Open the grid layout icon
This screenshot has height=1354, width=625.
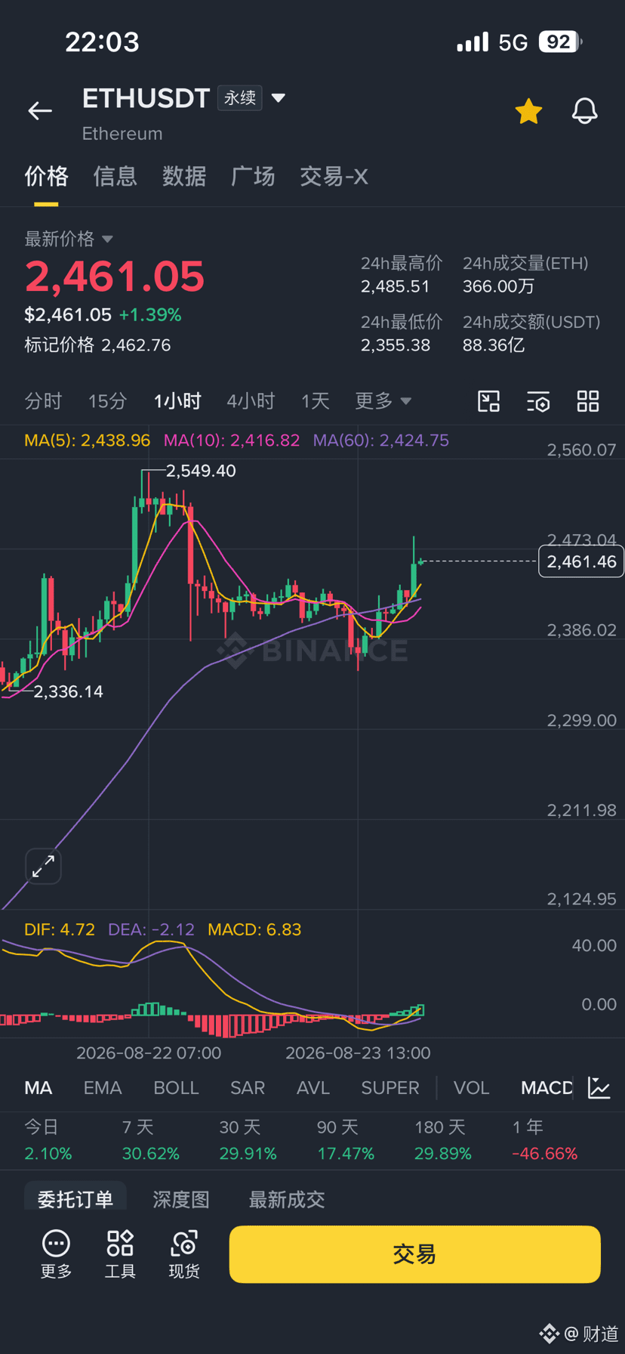click(588, 401)
